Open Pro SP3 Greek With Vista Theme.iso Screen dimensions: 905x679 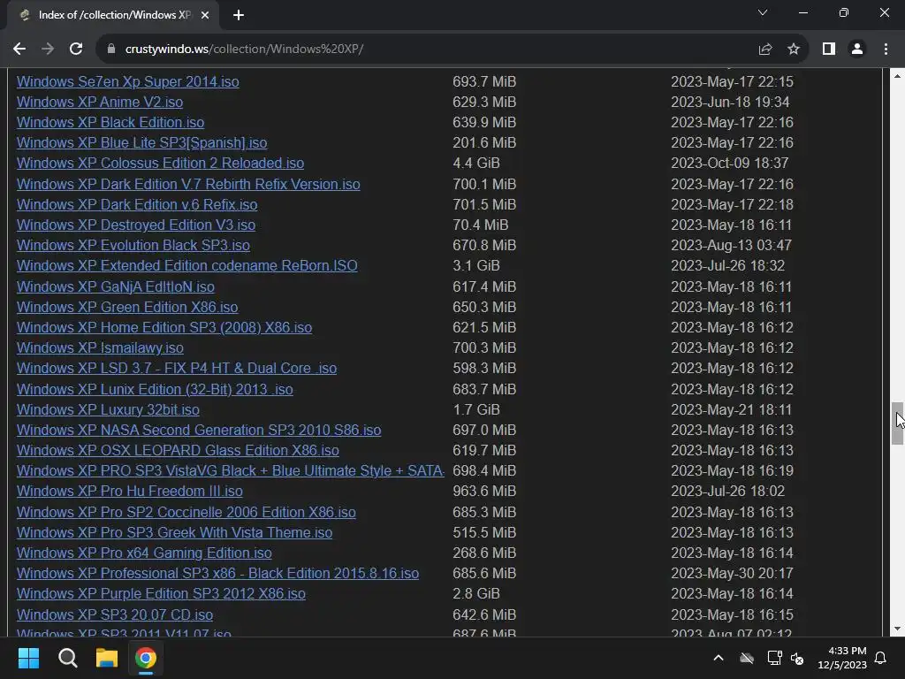click(x=174, y=532)
